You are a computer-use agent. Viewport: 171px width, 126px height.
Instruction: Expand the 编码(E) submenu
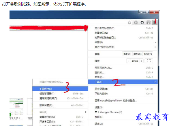click(x=60, y=112)
